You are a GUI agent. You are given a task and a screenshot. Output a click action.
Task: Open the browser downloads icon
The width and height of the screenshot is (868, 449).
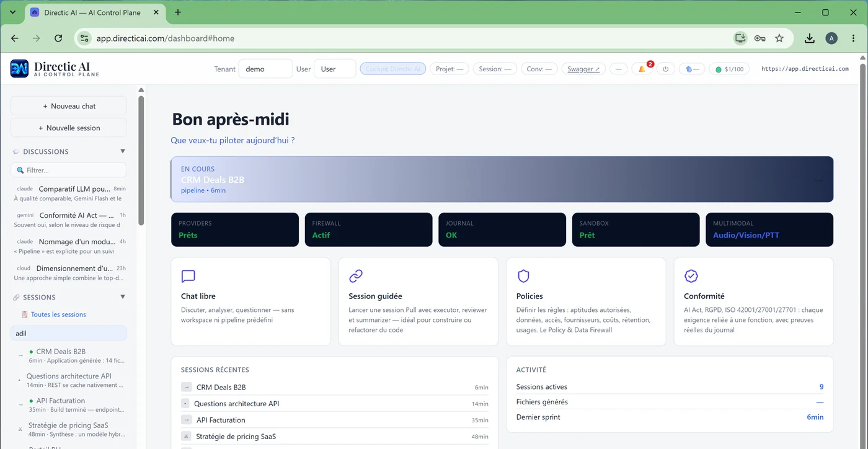pos(809,38)
